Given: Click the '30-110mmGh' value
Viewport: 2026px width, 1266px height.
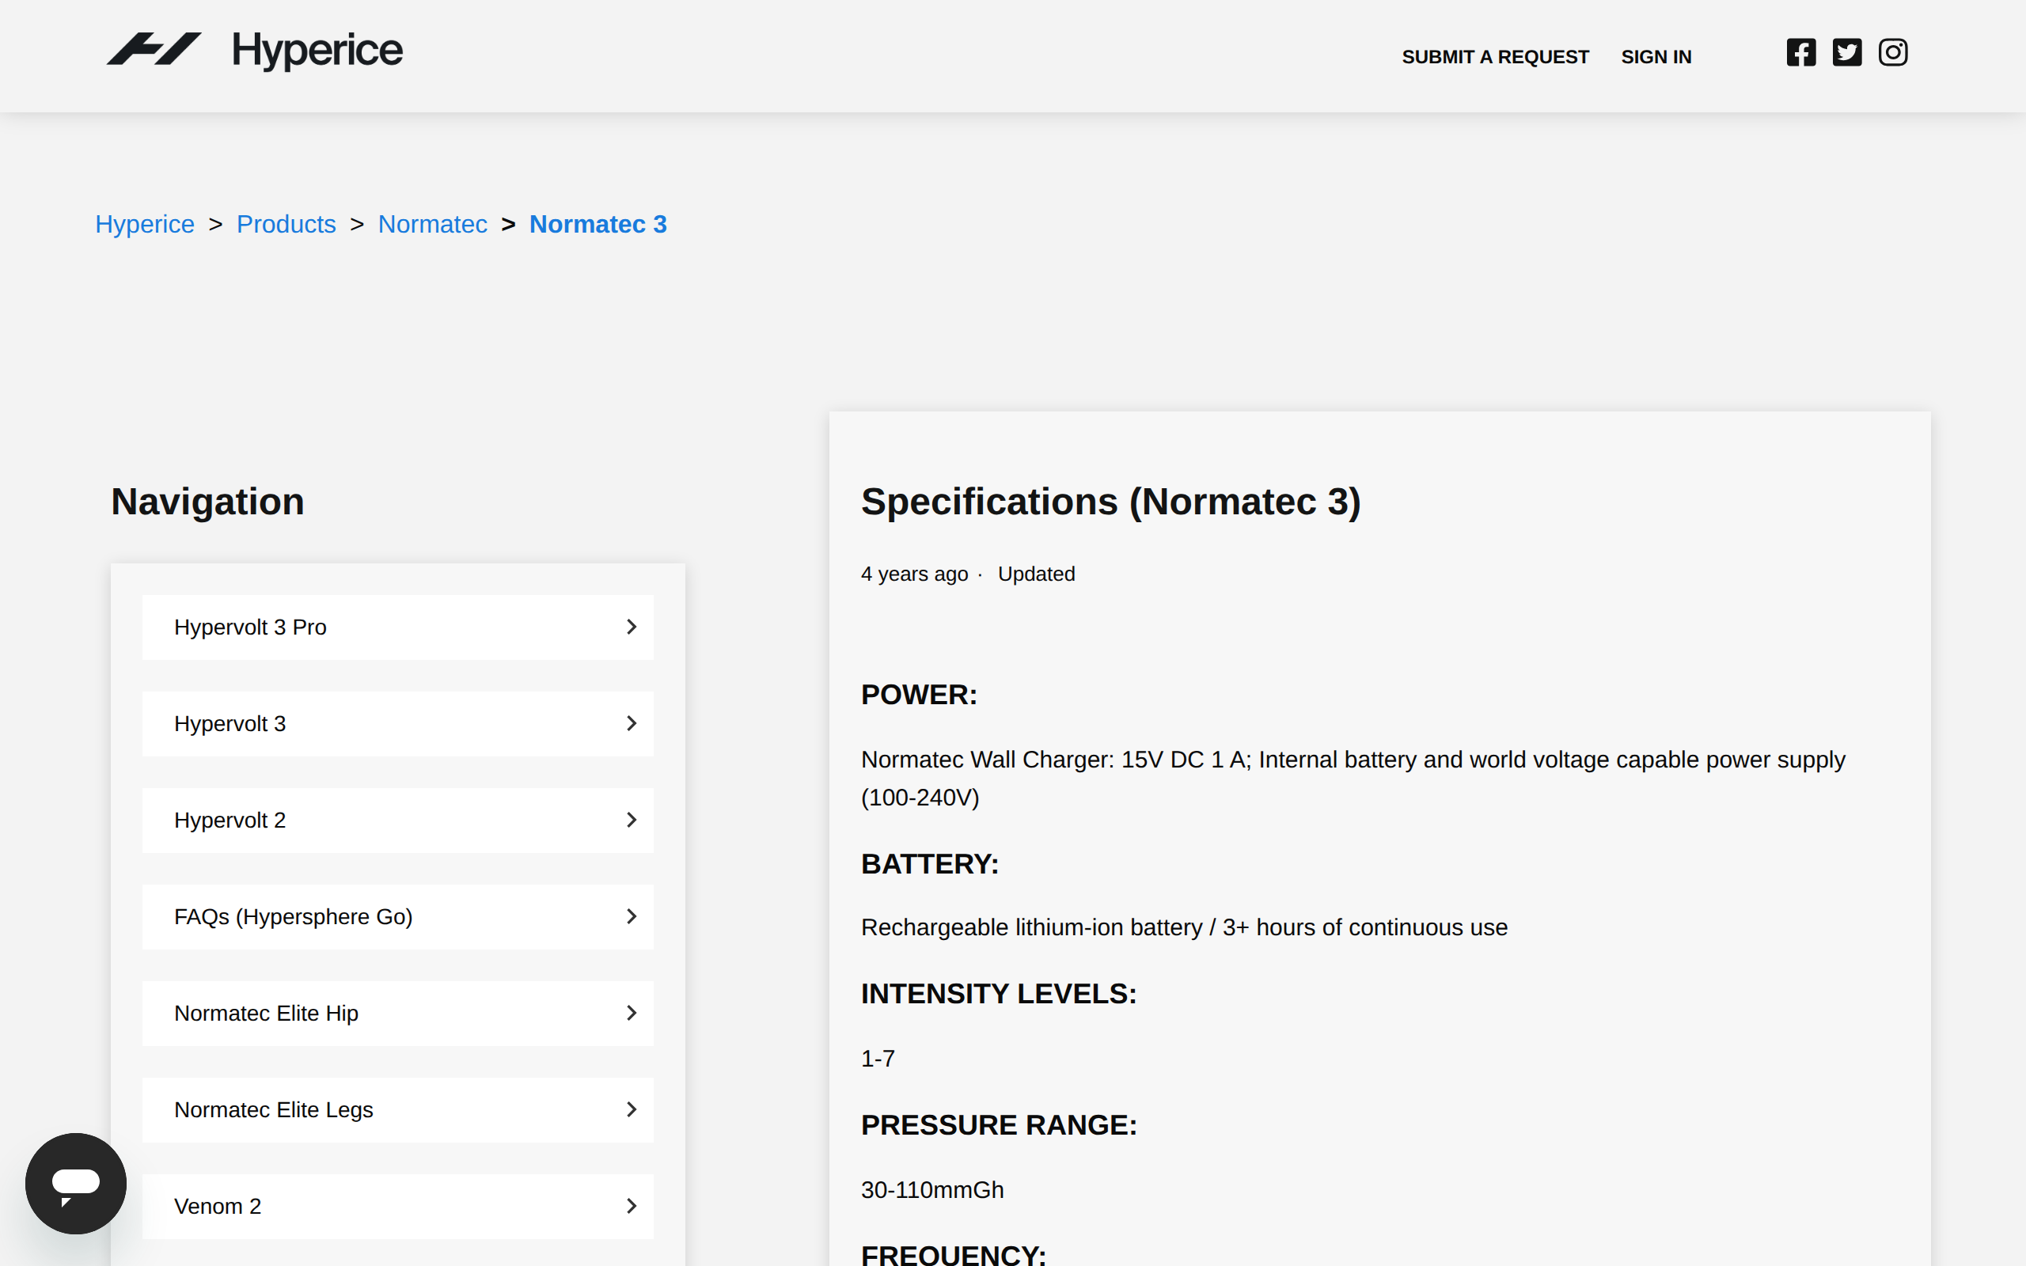Looking at the screenshot, I should click(x=932, y=1191).
